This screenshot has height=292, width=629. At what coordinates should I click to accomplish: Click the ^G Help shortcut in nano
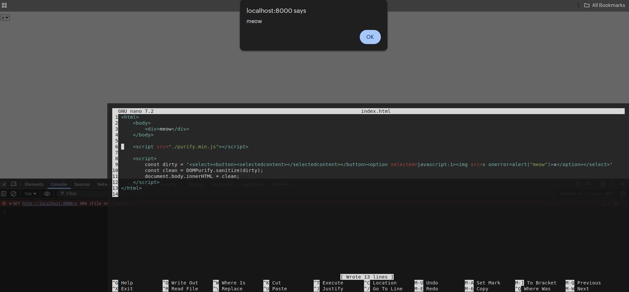coord(122,283)
